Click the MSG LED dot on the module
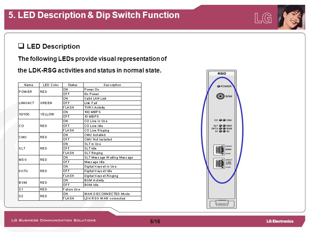 point(224,125)
